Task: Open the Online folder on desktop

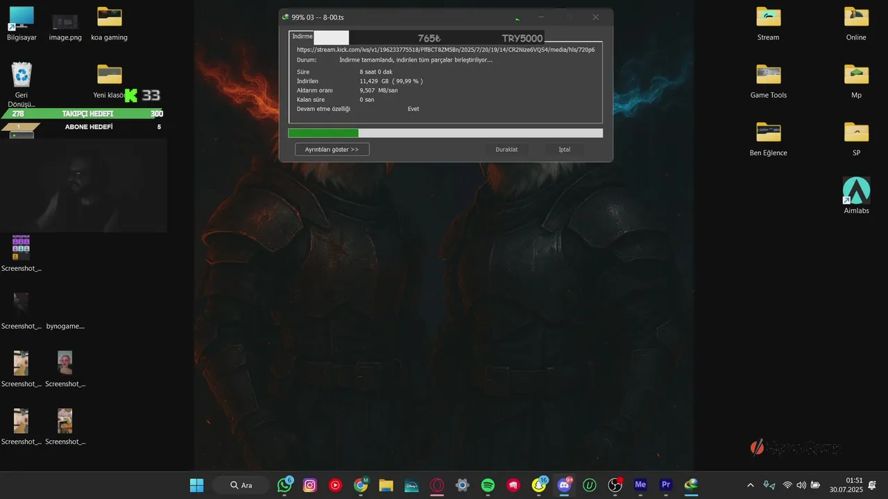Action: [856, 24]
